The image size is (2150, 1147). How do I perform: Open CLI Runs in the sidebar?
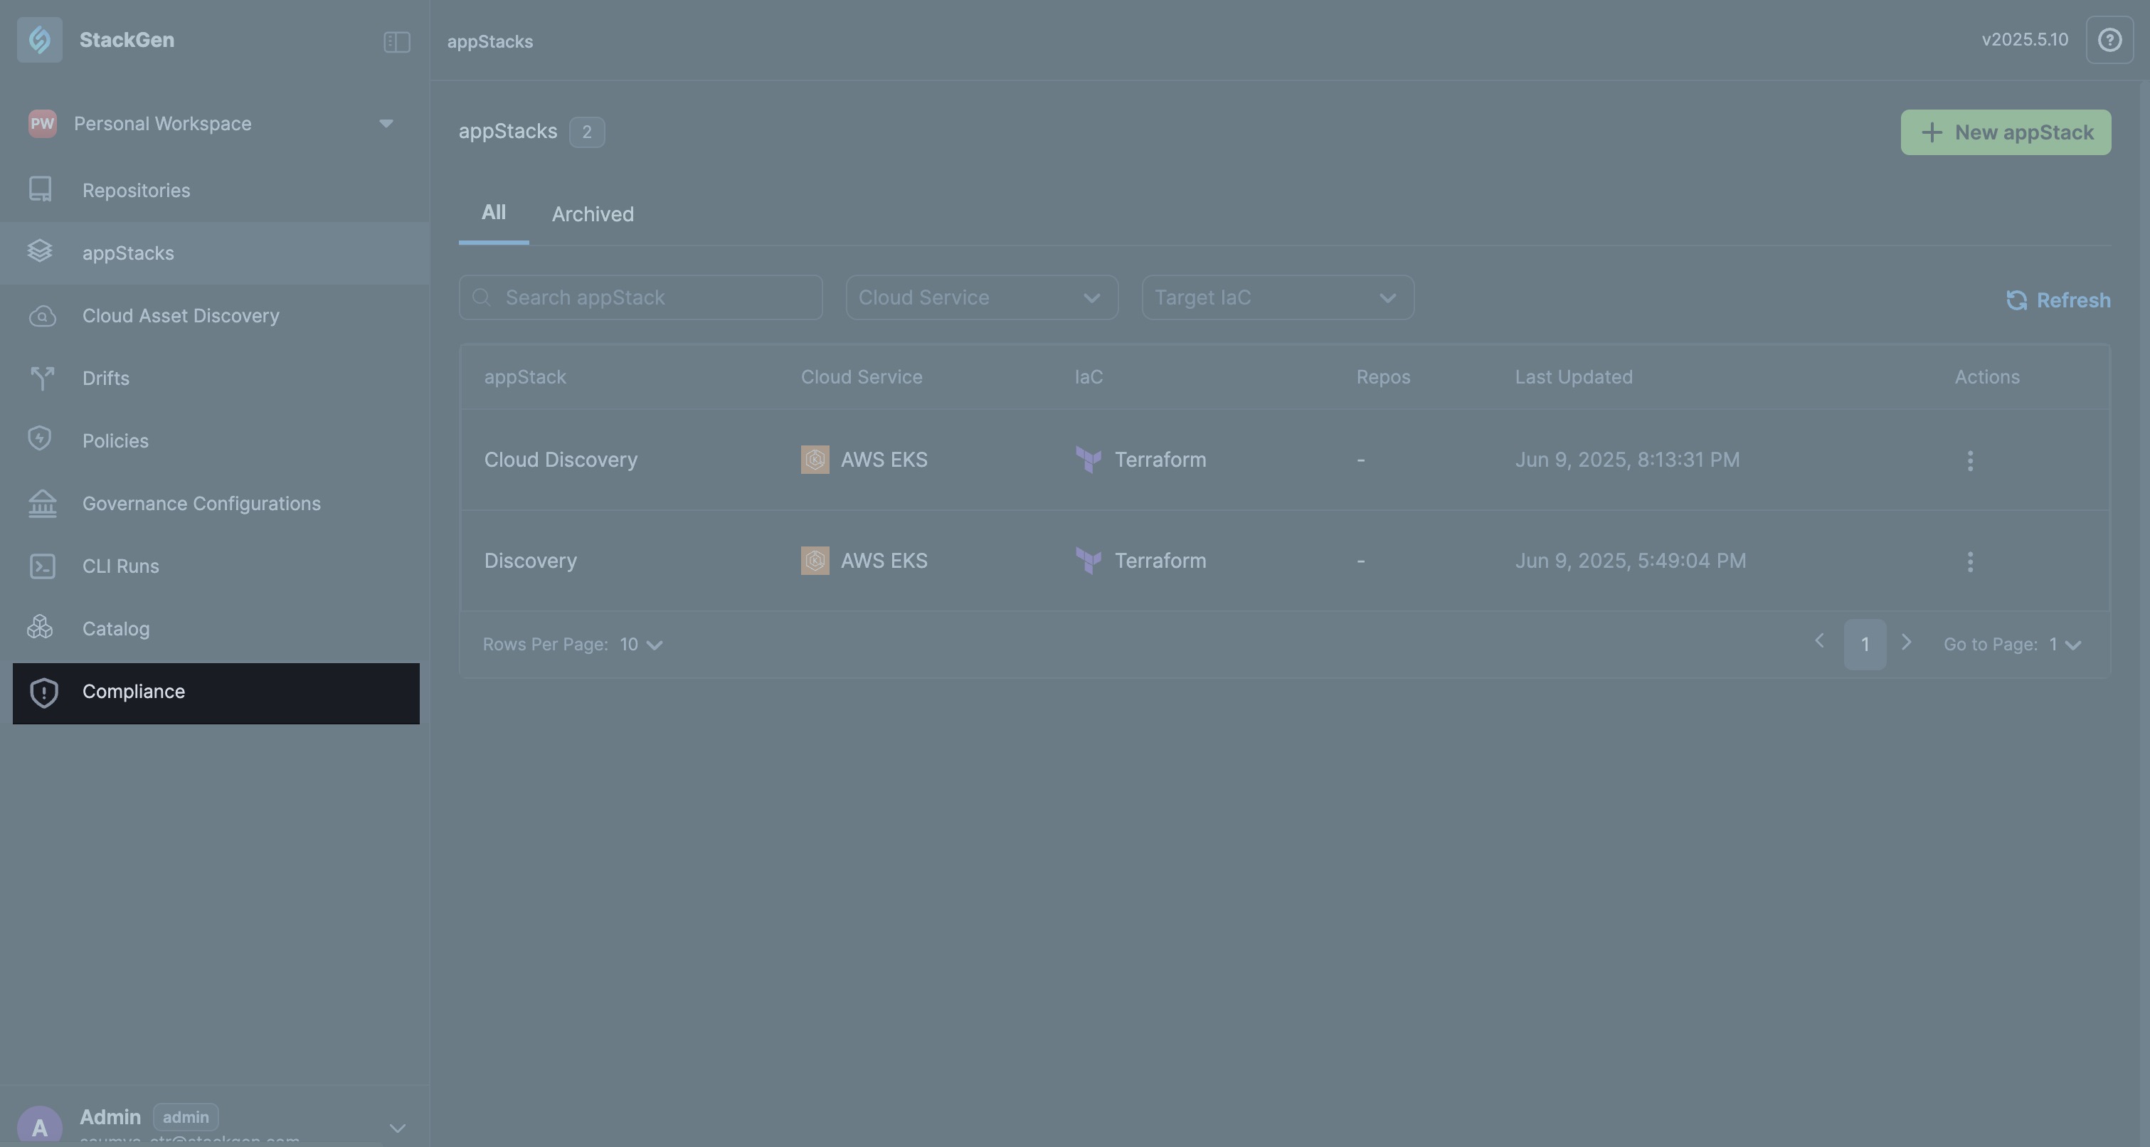(214, 566)
